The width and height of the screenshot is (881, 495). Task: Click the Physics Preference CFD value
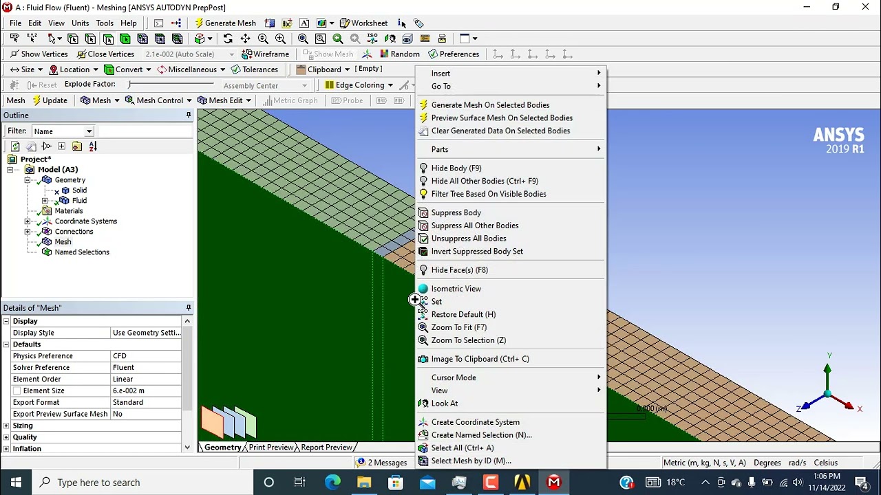[147, 356]
